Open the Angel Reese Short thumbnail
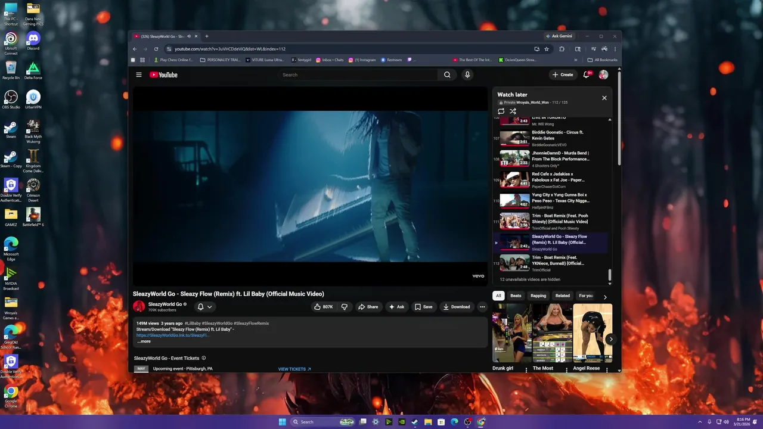Viewport: 763px width, 429px height. coord(593,332)
